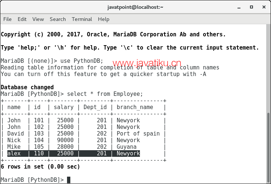Open the View menu

pyautogui.click(x=38, y=19)
